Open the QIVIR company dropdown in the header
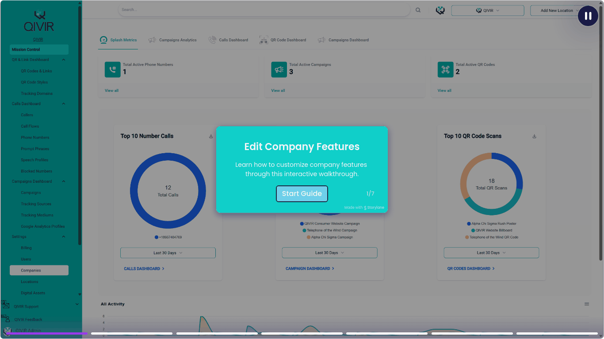 (x=488, y=11)
